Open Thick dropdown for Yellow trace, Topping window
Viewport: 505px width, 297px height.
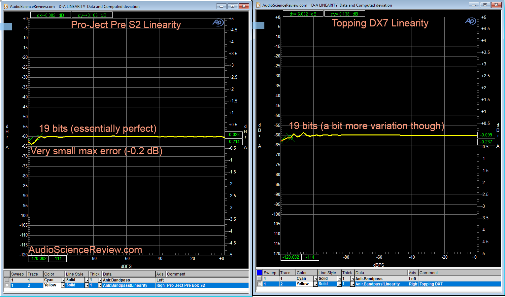[353, 284]
